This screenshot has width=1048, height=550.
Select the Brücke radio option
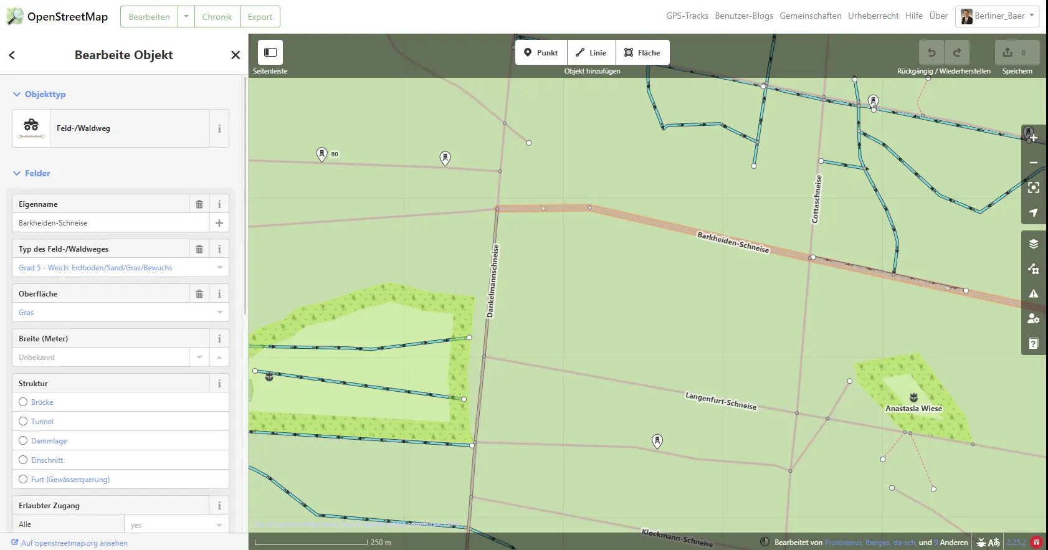pyautogui.click(x=23, y=402)
